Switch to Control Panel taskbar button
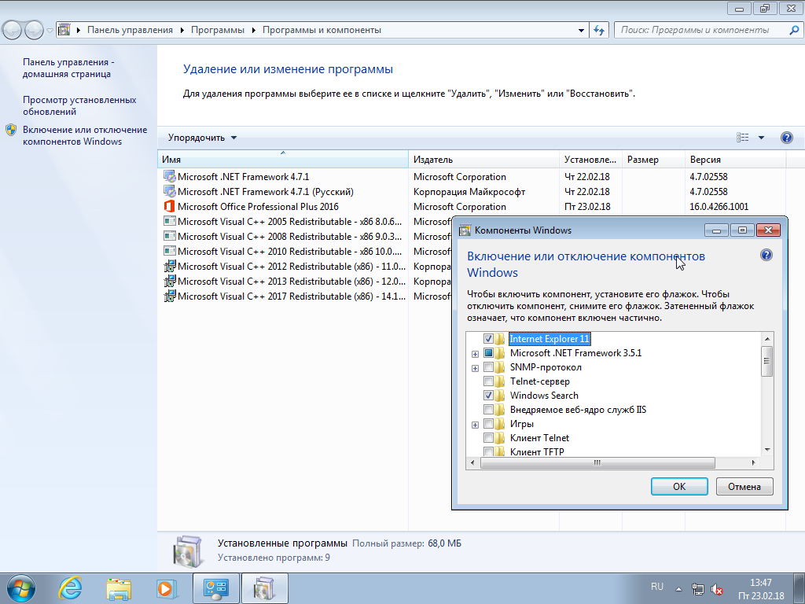Image resolution: width=805 pixels, height=604 pixels. point(215,588)
